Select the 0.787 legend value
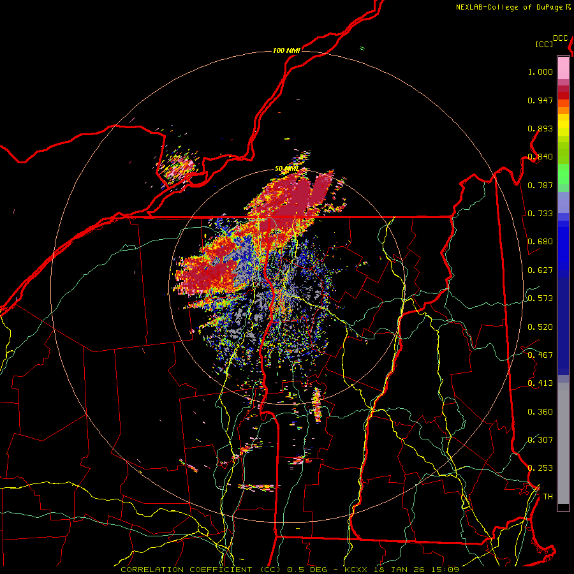This screenshot has width=574, height=574. [540, 185]
